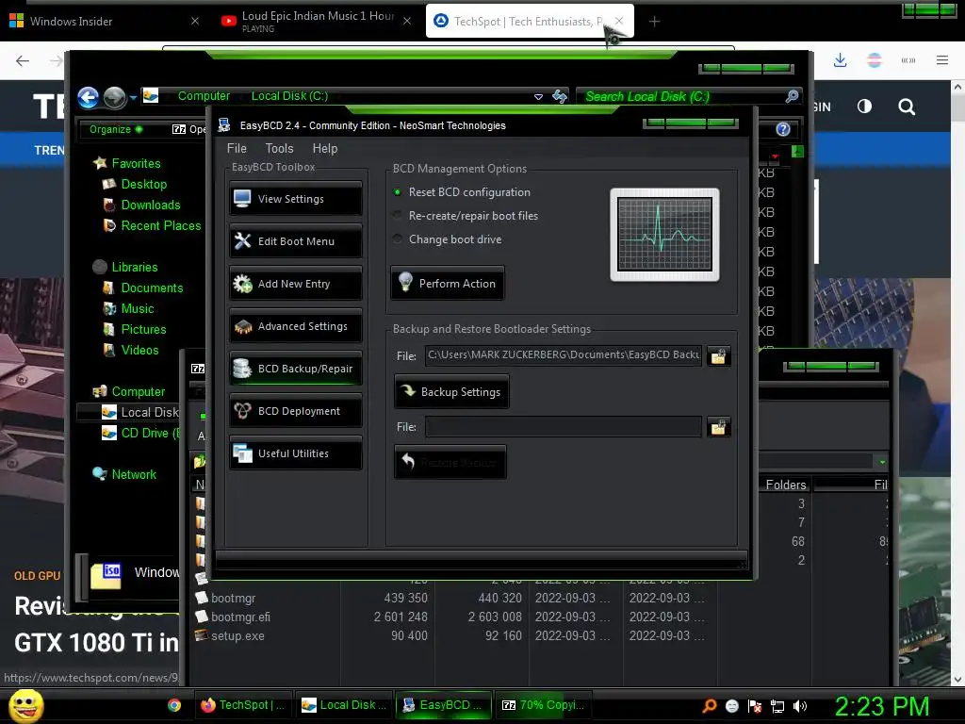Browse for restore file folder icon
Viewport: 965px width, 724px height.
[x=718, y=427]
